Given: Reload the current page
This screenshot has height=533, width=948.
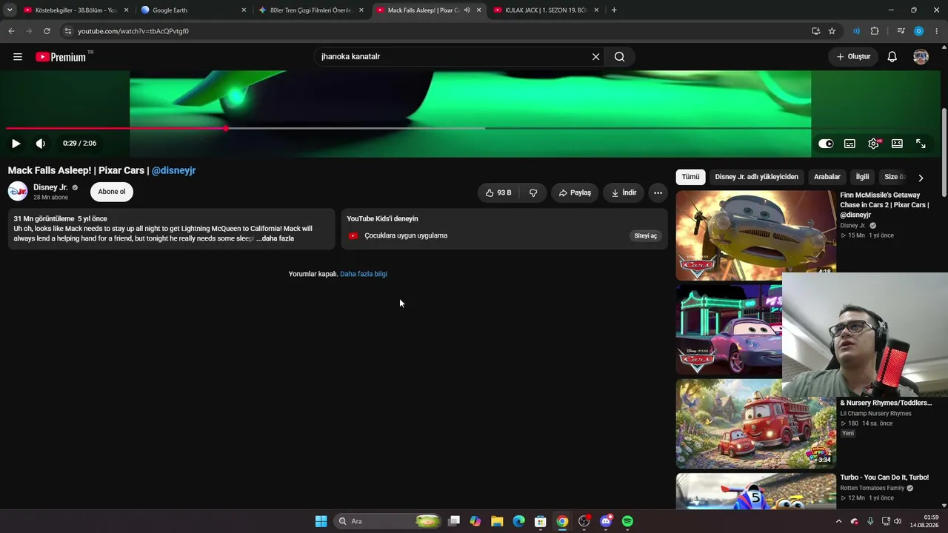Looking at the screenshot, I should pos(47,31).
